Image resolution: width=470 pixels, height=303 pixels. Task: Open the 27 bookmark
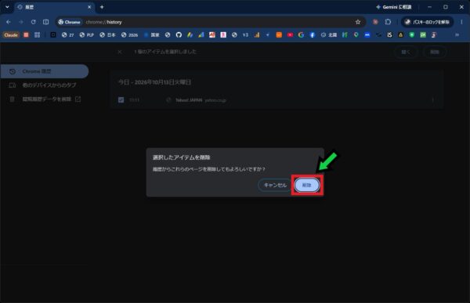pyautogui.click(x=67, y=34)
